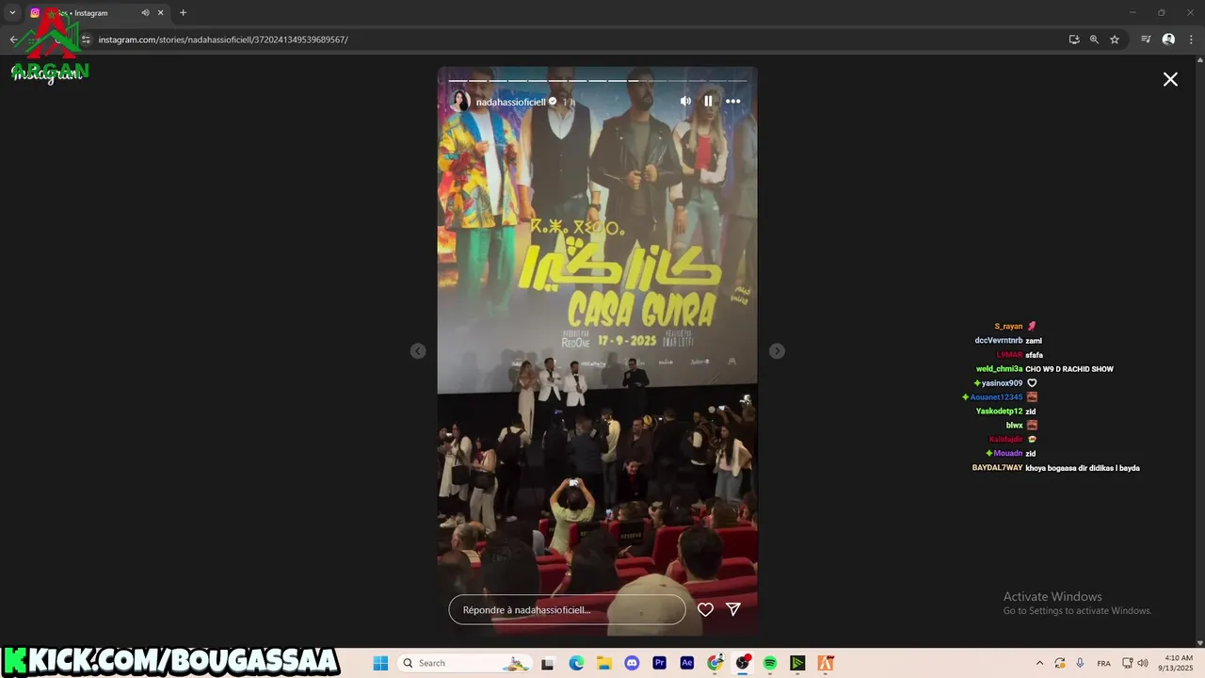Click the chat username weld_chmi3a
1205x678 pixels.
tap(999, 369)
